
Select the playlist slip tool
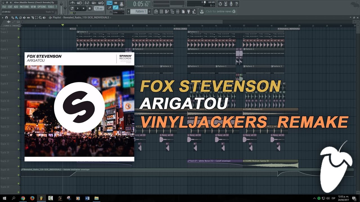[x=28, y=18]
